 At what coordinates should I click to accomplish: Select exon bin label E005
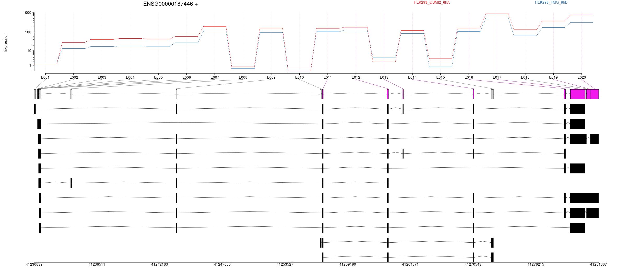click(x=158, y=77)
